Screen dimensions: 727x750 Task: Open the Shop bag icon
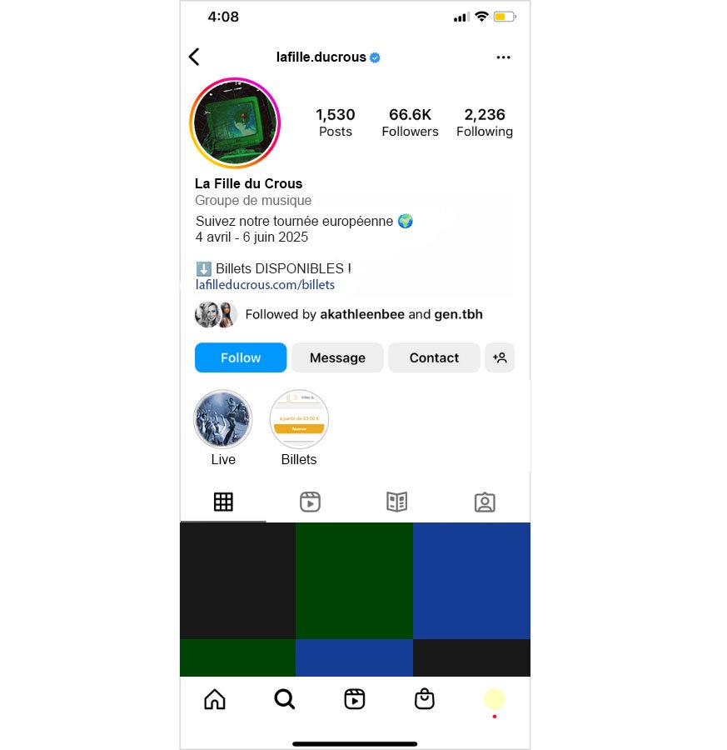pyautogui.click(x=425, y=699)
